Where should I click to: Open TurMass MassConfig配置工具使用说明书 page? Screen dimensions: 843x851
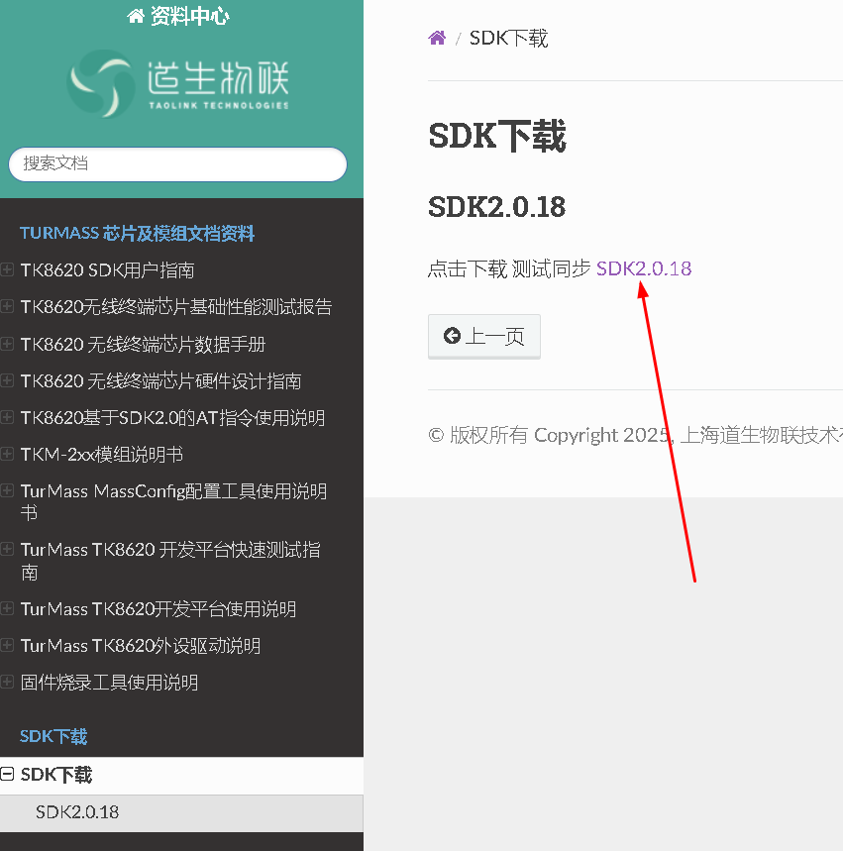point(173,502)
